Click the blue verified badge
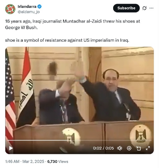Screen dimensions: 160x168 [39, 6]
